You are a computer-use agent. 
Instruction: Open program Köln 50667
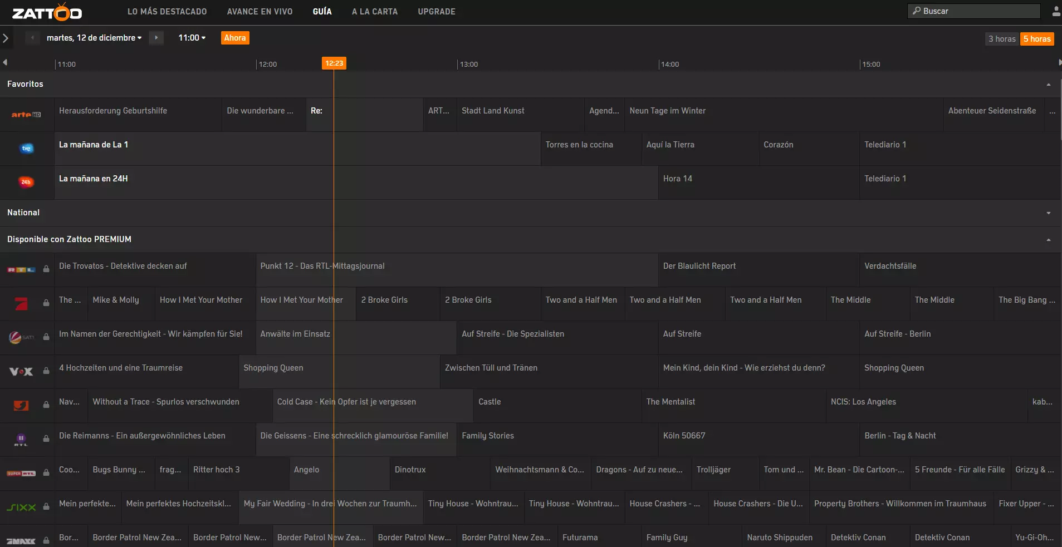point(758,440)
